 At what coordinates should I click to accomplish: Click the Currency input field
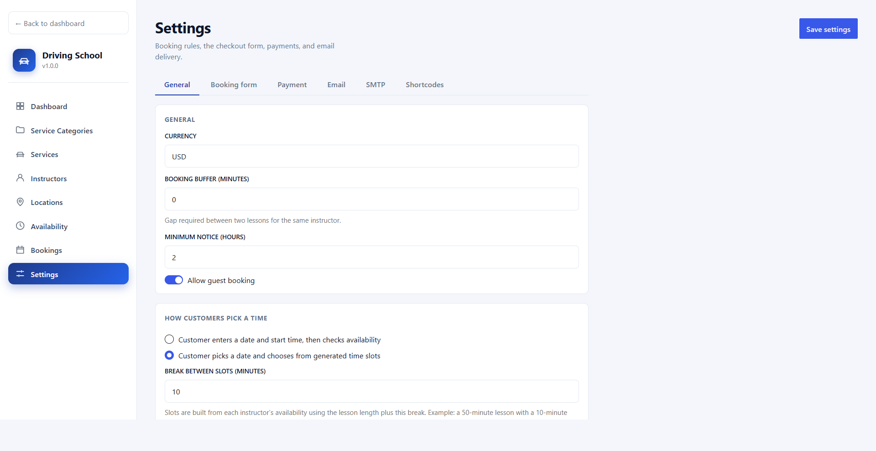click(x=372, y=156)
